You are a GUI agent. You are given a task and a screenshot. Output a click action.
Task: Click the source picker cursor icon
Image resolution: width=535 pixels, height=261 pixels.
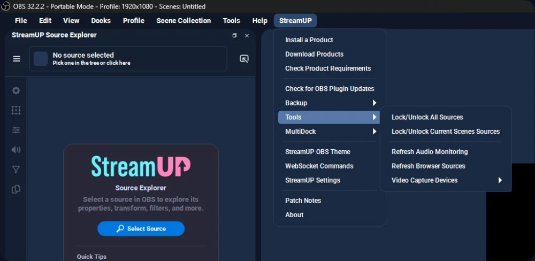244,59
